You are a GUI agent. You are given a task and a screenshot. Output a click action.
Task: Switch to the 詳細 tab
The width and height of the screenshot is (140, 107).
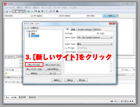pyautogui.click(x=73, y=30)
